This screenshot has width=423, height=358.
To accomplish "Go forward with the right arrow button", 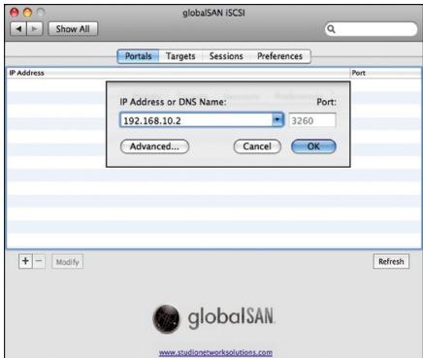I will point(34,29).
